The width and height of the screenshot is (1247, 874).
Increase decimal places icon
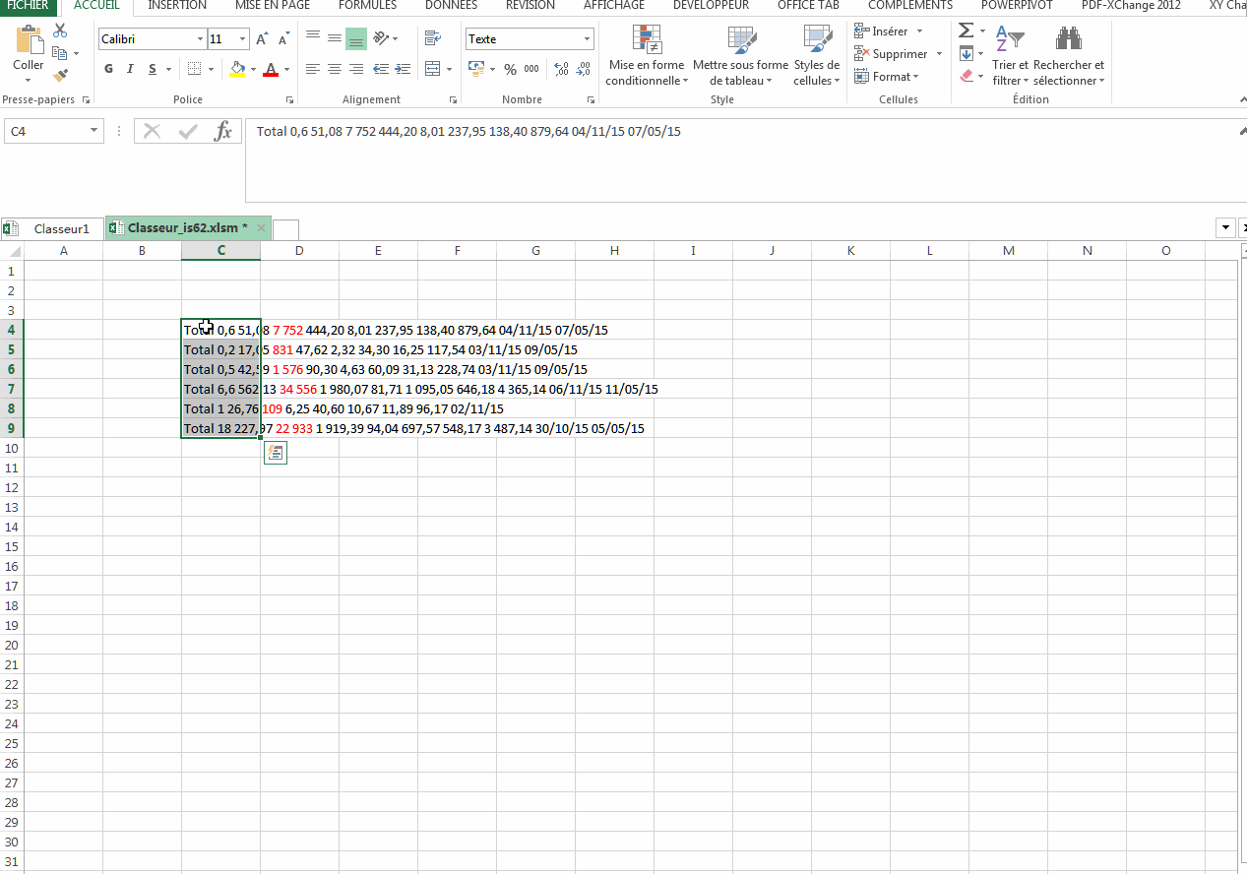[561, 69]
